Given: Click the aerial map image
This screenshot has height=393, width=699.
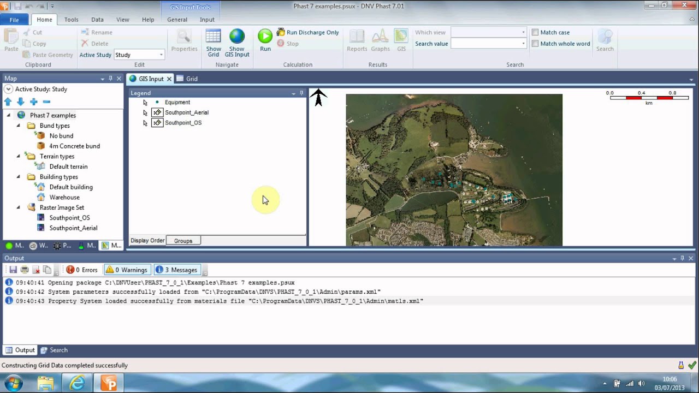Looking at the screenshot, I should coord(454,170).
